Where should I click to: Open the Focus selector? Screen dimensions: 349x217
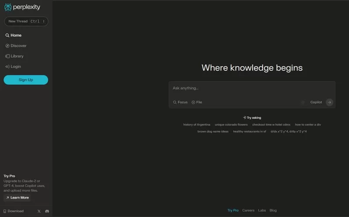pos(180,102)
